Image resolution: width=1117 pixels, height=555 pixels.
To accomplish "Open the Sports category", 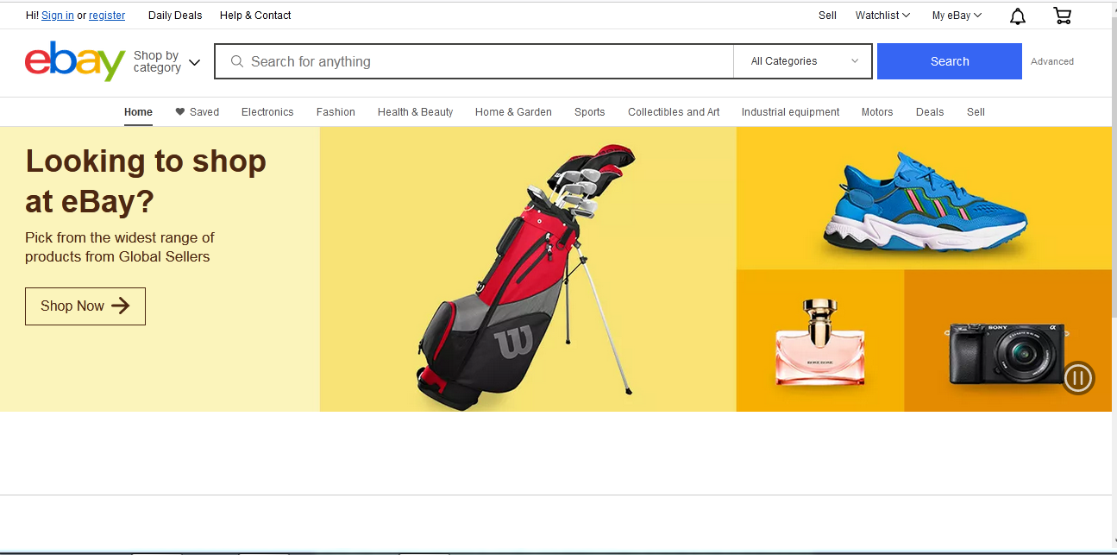I will (x=590, y=112).
